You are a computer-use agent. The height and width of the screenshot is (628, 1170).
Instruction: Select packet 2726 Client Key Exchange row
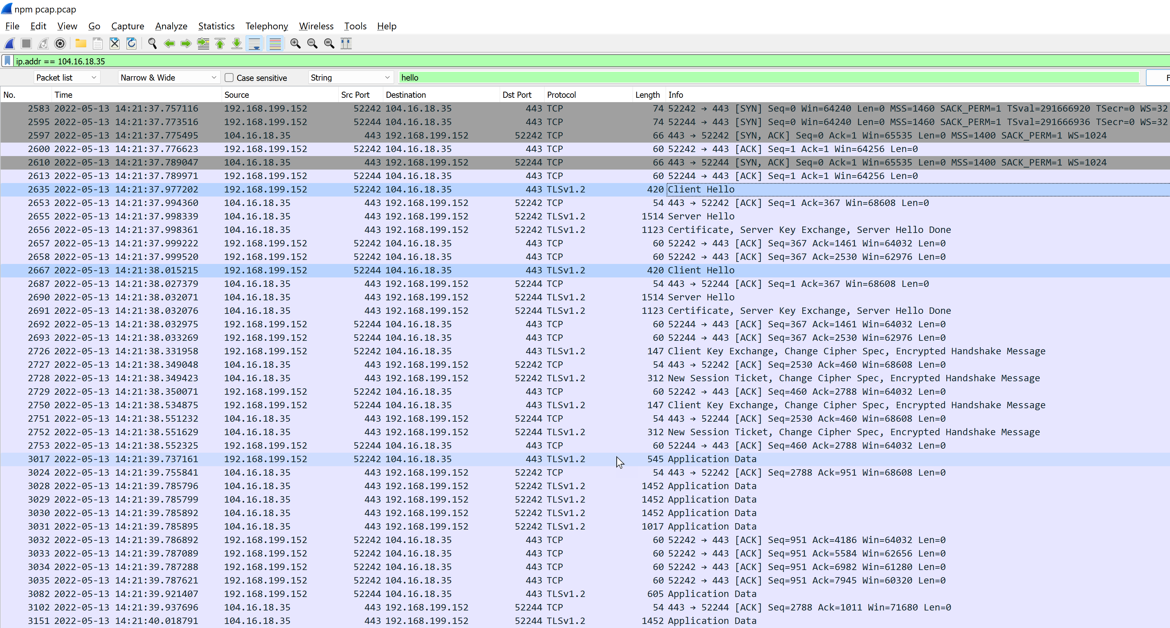pos(585,351)
